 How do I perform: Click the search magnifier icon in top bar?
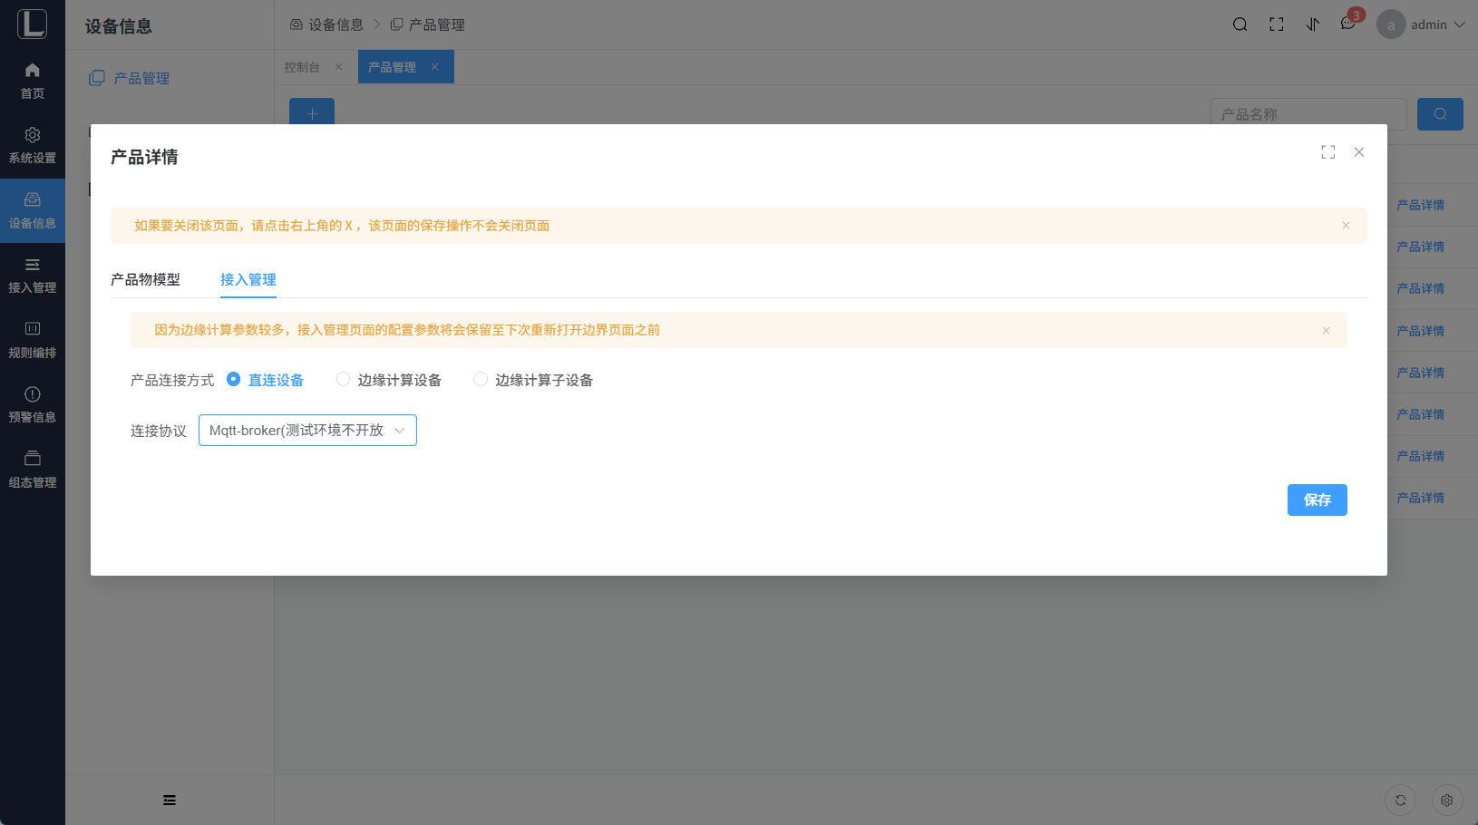click(1240, 24)
